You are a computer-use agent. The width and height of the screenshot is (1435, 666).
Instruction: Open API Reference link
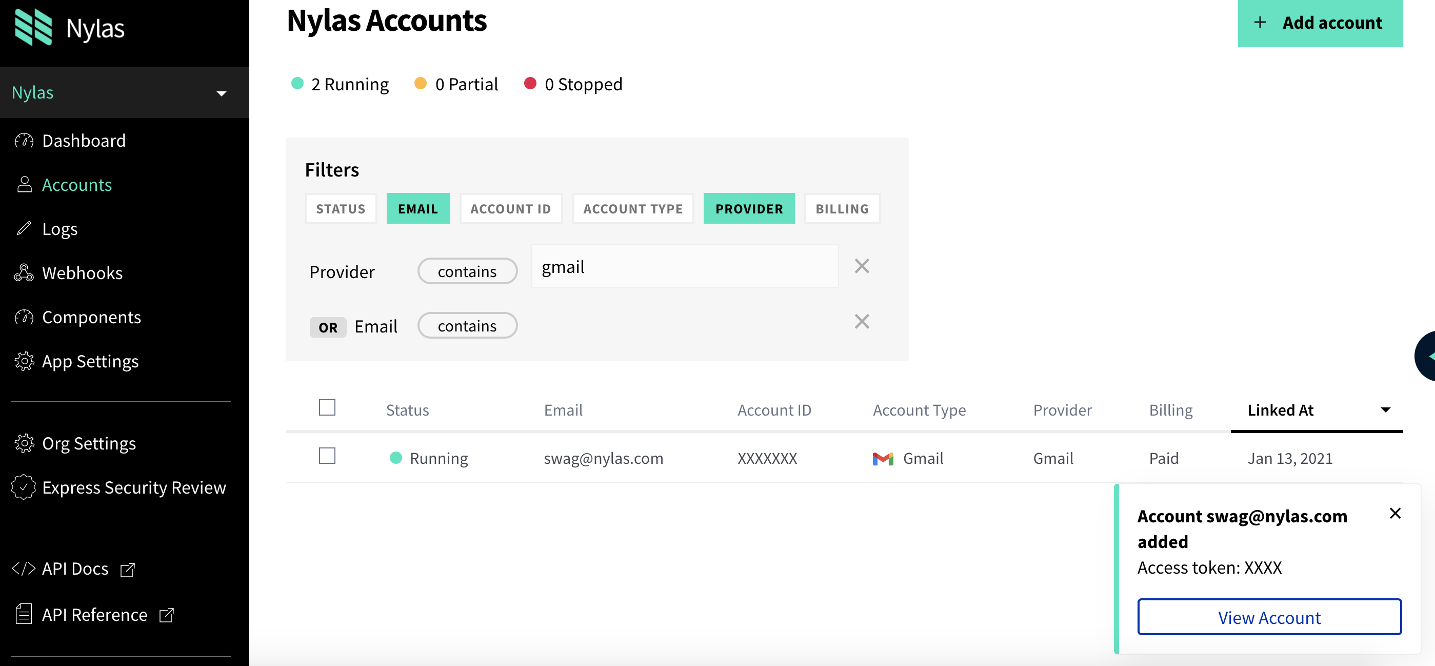pyautogui.click(x=95, y=615)
